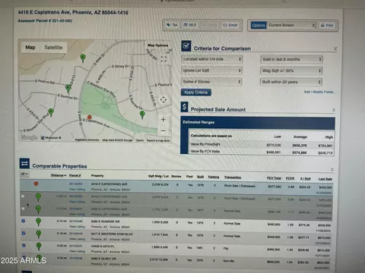Click the green pin in the 10439 S 45th Pl row
The height and width of the screenshot is (273, 365).
(39, 246)
